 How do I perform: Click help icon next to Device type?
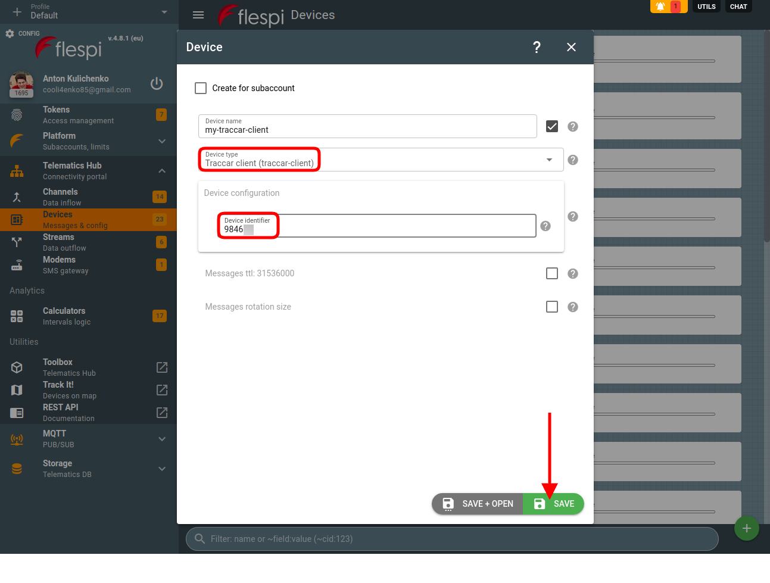[573, 160]
